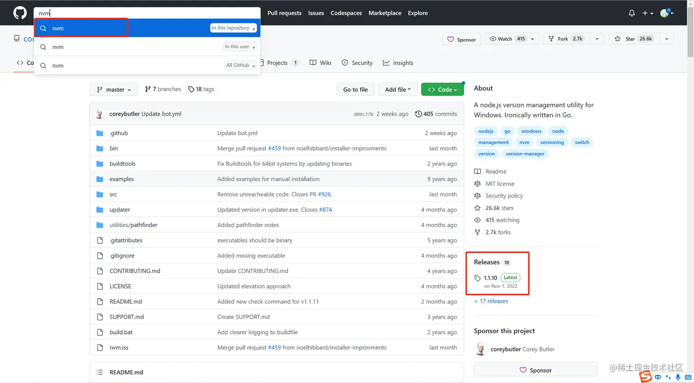This screenshot has width=694, height=383.
Task: Open Codespaces from header
Action: (346, 13)
